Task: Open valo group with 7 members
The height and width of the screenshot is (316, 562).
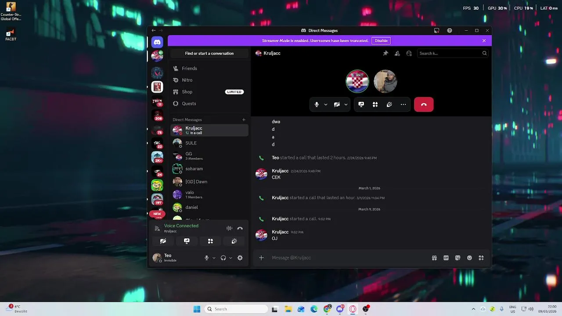Action: (209, 194)
